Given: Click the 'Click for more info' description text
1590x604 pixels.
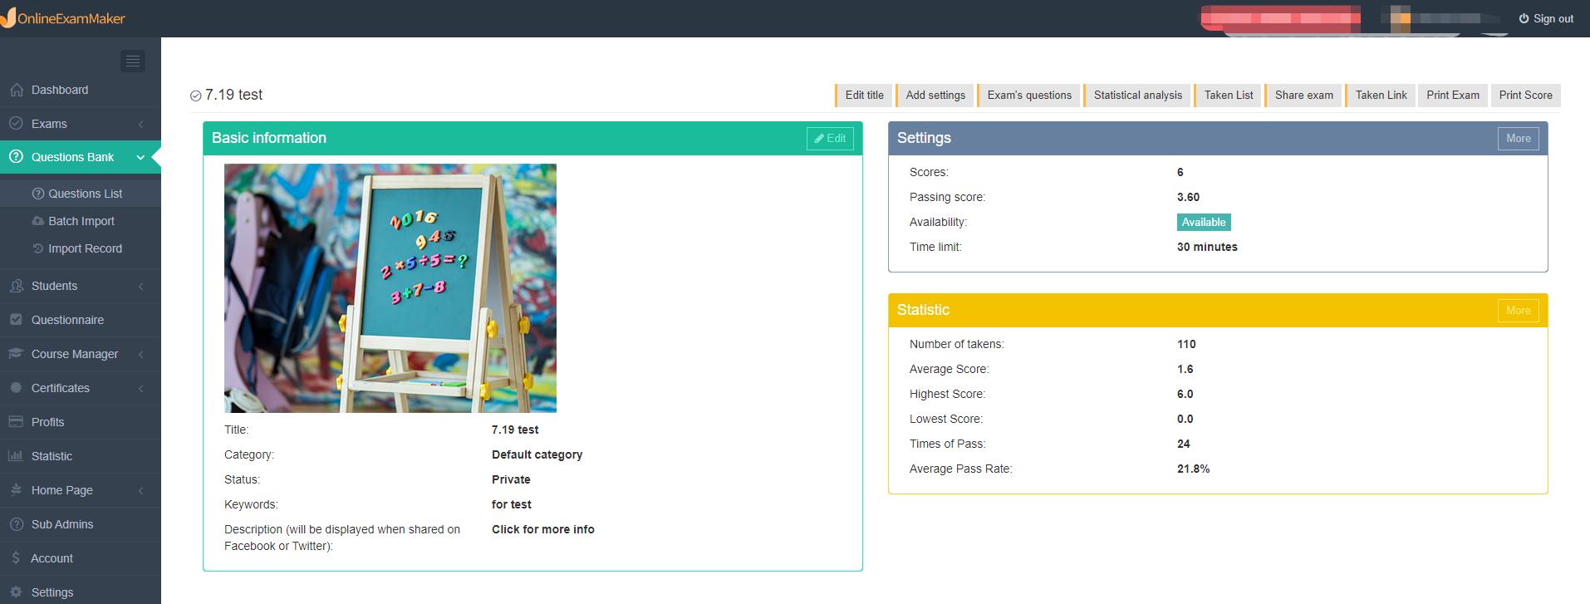Looking at the screenshot, I should [x=543, y=529].
